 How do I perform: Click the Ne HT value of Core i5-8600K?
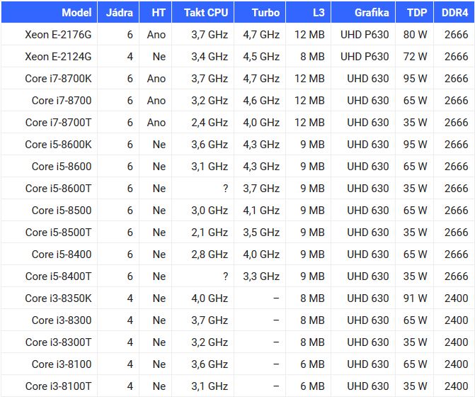(x=159, y=145)
